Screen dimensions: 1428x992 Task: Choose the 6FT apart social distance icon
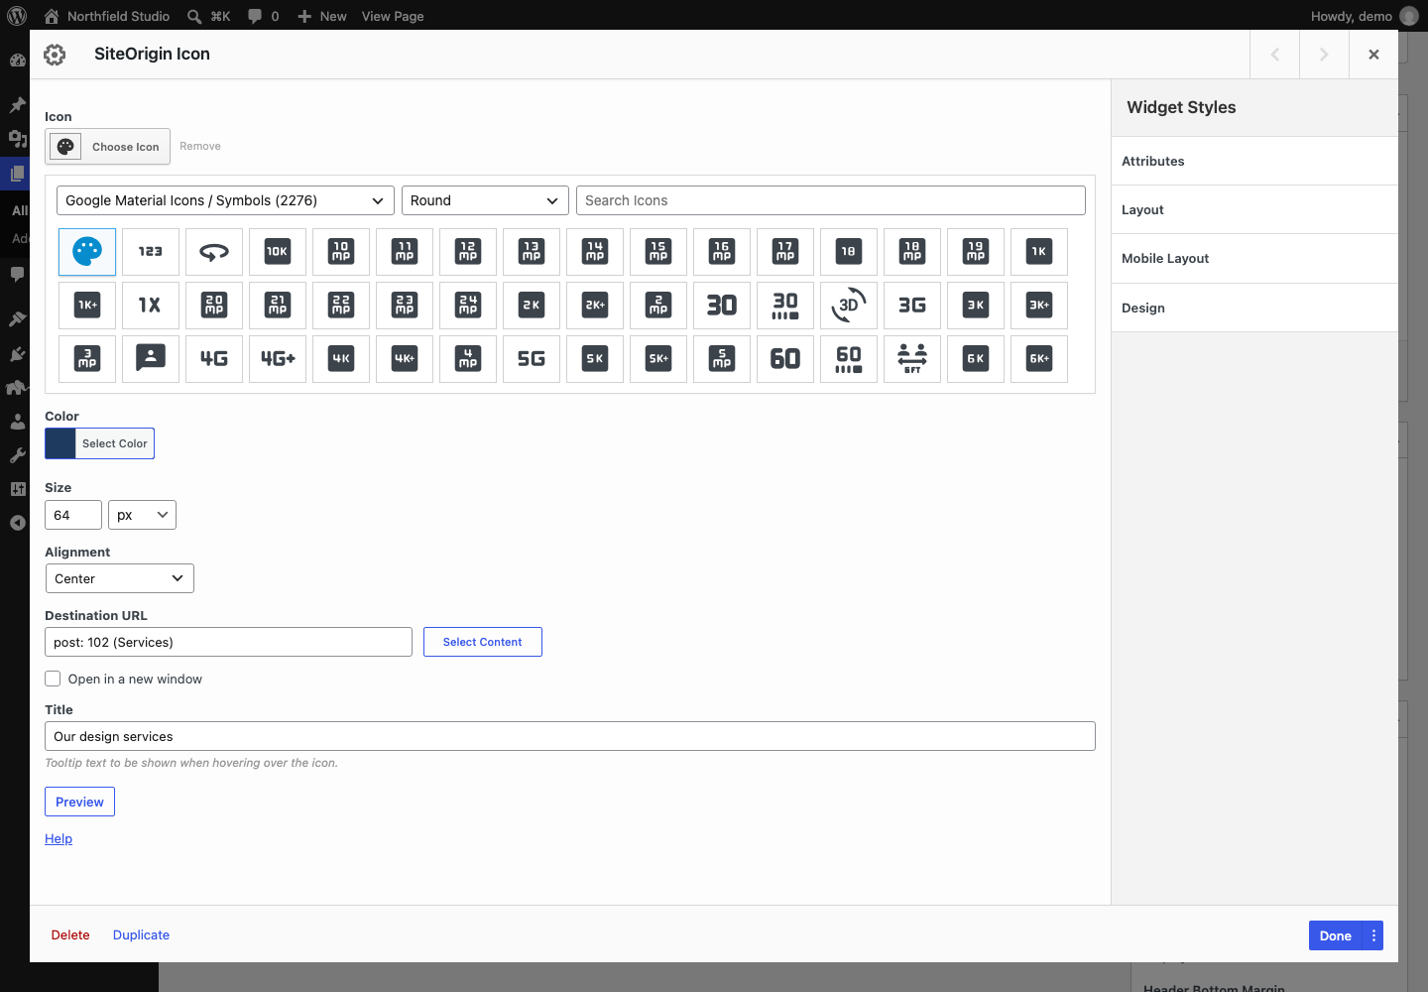coord(912,359)
